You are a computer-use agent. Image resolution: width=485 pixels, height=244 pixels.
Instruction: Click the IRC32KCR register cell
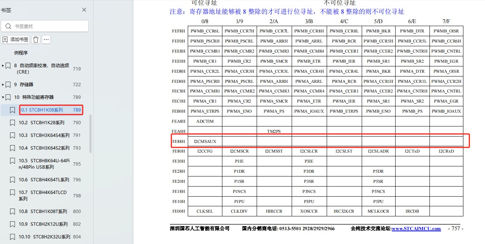point(344,211)
